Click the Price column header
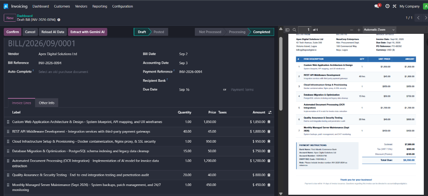428x196 pixels. click(212, 112)
